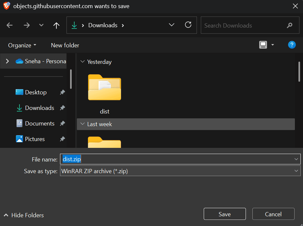Open Downloads in the navigation pane
This screenshot has height=226, width=303.
35,108
